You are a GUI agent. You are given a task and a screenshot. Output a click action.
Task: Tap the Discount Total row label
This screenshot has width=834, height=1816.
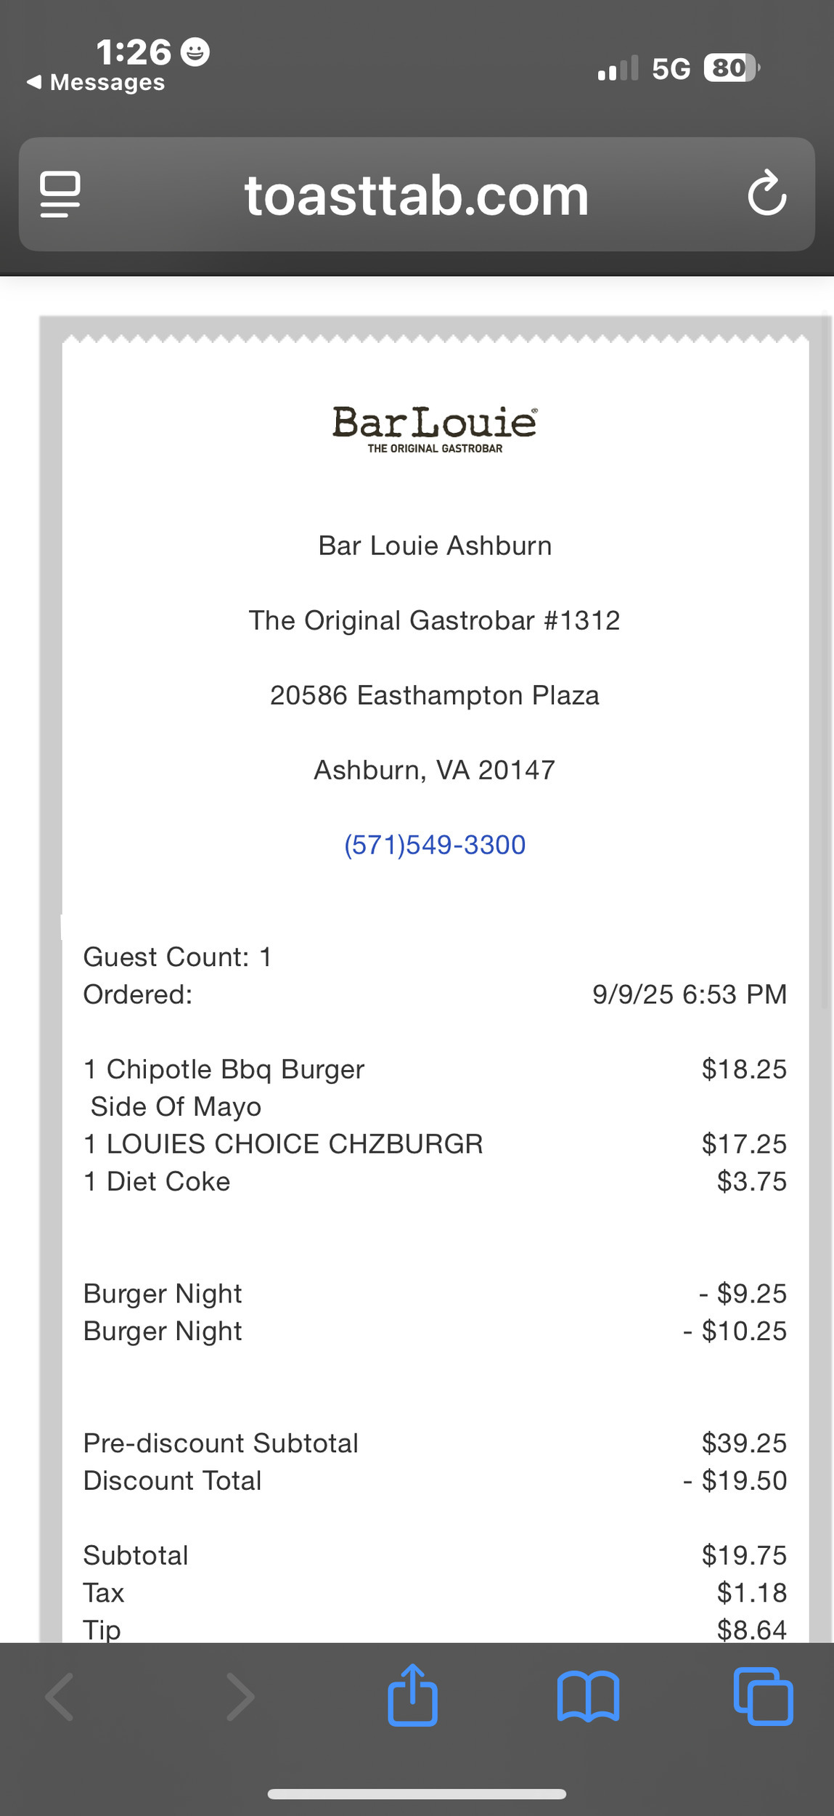click(x=173, y=1480)
